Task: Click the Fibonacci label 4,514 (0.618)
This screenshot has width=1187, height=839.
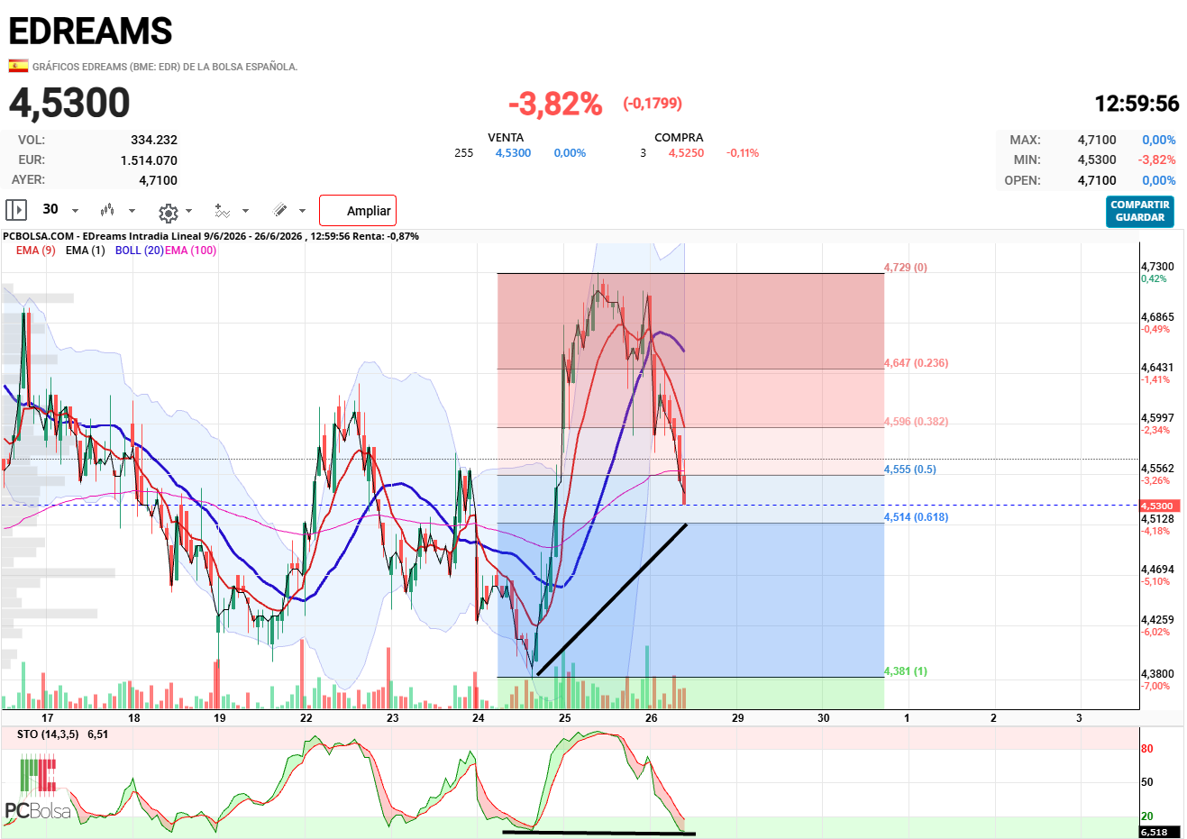Action: 916,517
